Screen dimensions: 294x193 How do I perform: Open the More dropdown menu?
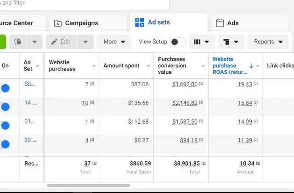tap(114, 42)
